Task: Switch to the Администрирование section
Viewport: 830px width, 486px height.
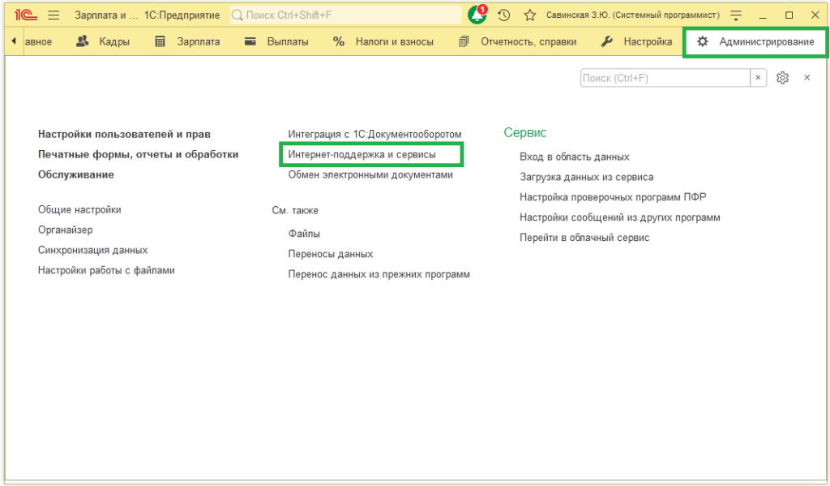Action: (755, 41)
